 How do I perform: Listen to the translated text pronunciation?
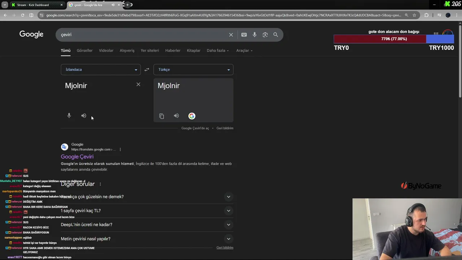pos(176,116)
